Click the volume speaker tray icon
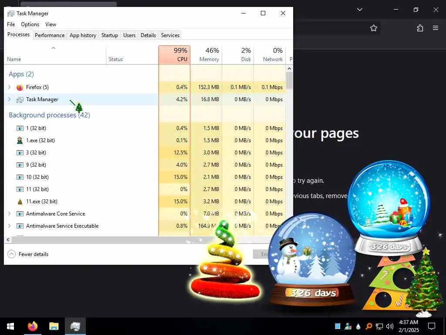 click(390, 326)
